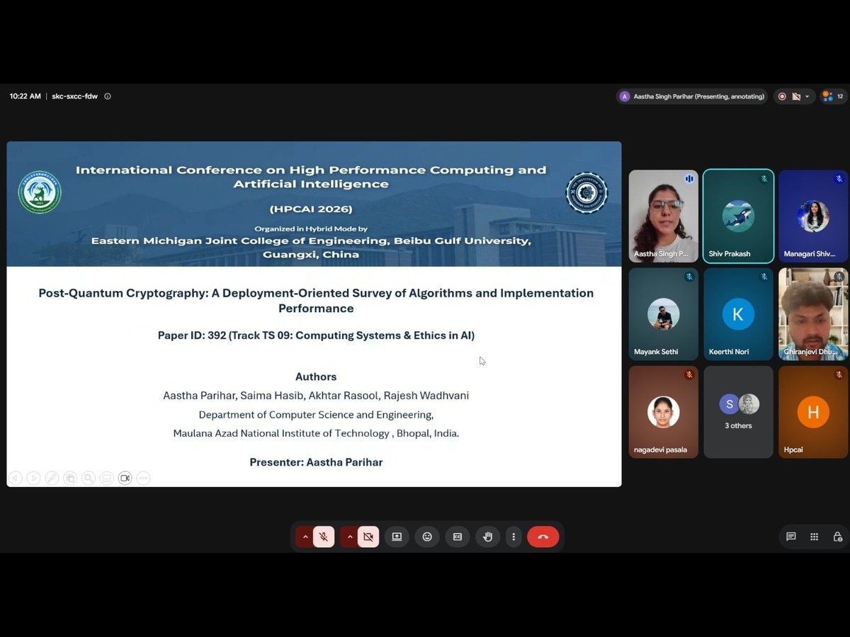Select Keerthi Nori participant tile

738,314
